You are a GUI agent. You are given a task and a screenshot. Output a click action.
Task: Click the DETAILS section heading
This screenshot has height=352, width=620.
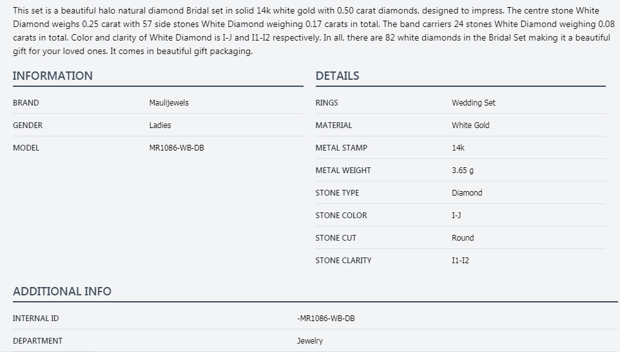(x=337, y=76)
